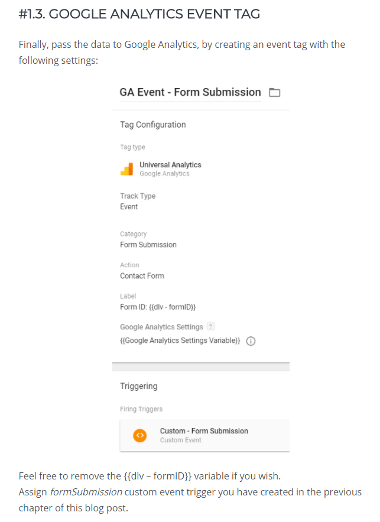Click the Category value Form Submission
The image size is (380, 522).
[148, 245]
